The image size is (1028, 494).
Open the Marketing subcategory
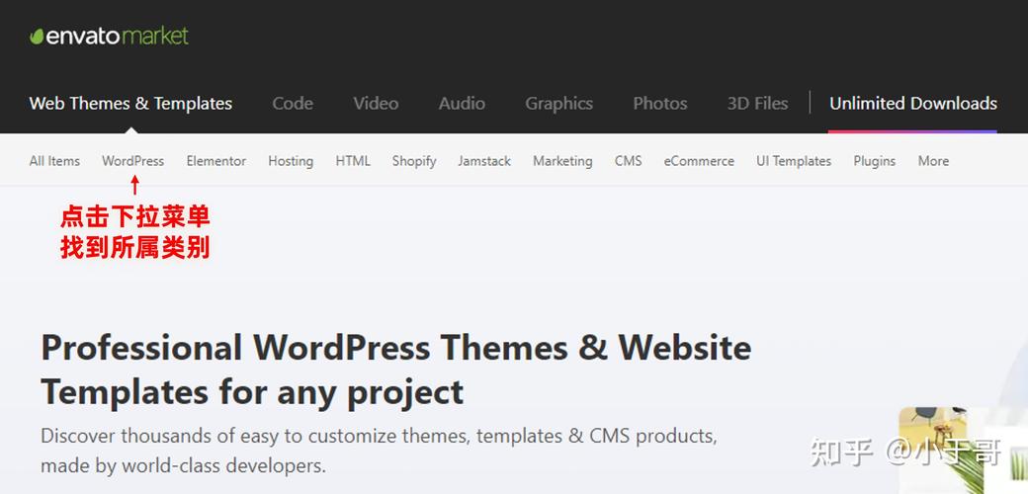[562, 161]
